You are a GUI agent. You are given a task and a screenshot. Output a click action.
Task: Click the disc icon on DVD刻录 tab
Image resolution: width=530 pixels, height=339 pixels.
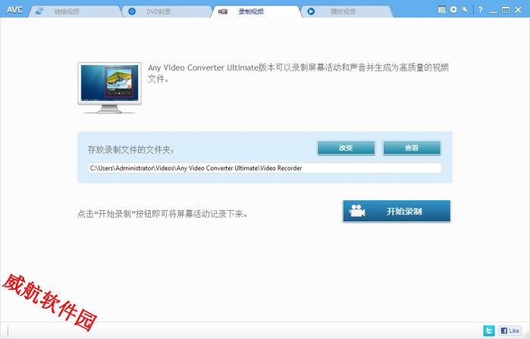point(131,12)
